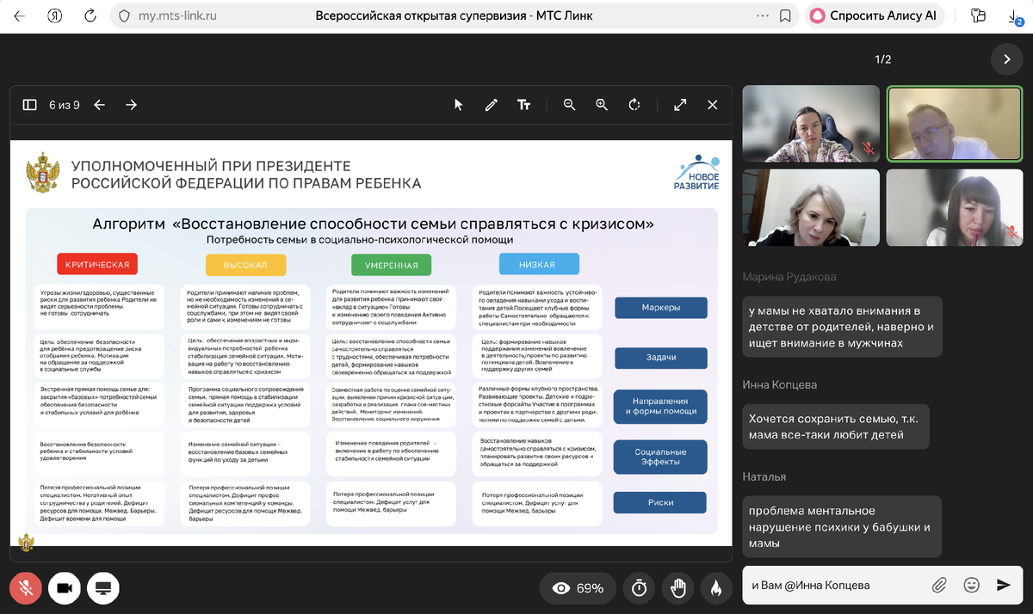Image resolution: width=1033 pixels, height=614 pixels.
Task: Click the Задачи slide label
Action: click(x=661, y=358)
